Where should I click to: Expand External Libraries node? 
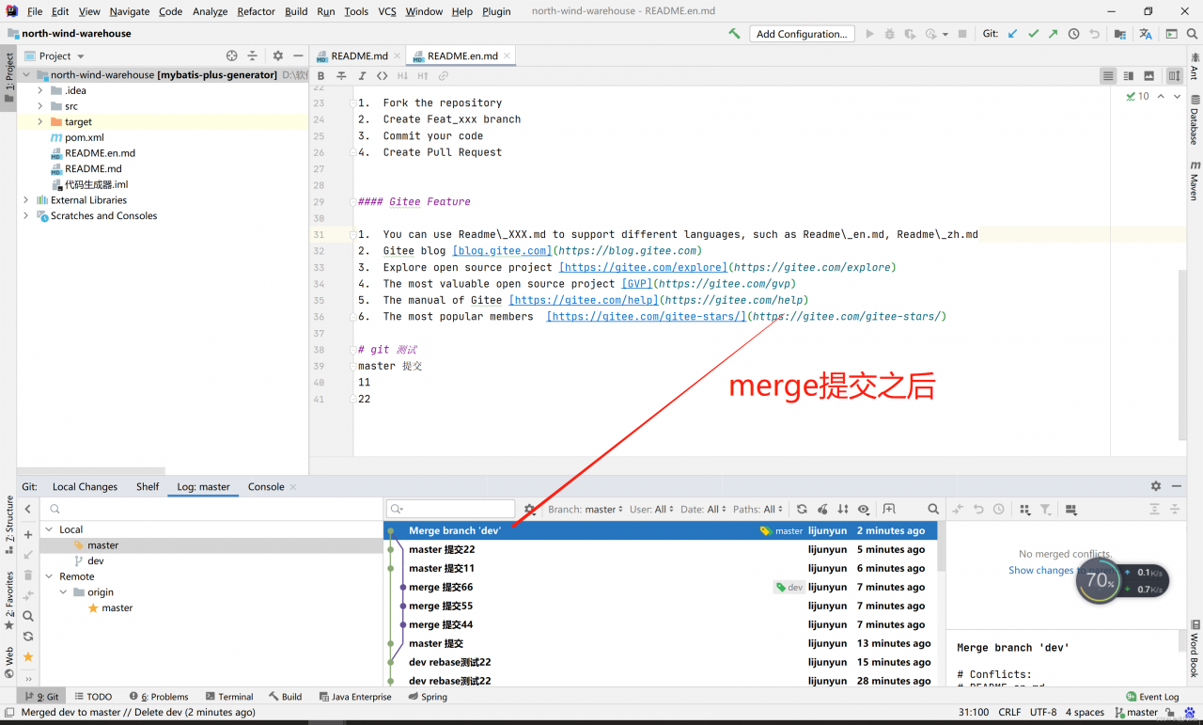coord(25,200)
